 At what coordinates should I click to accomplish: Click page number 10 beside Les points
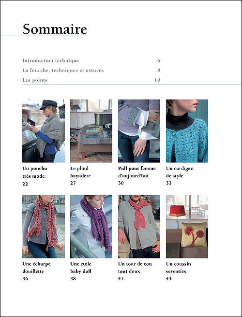(x=157, y=80)
